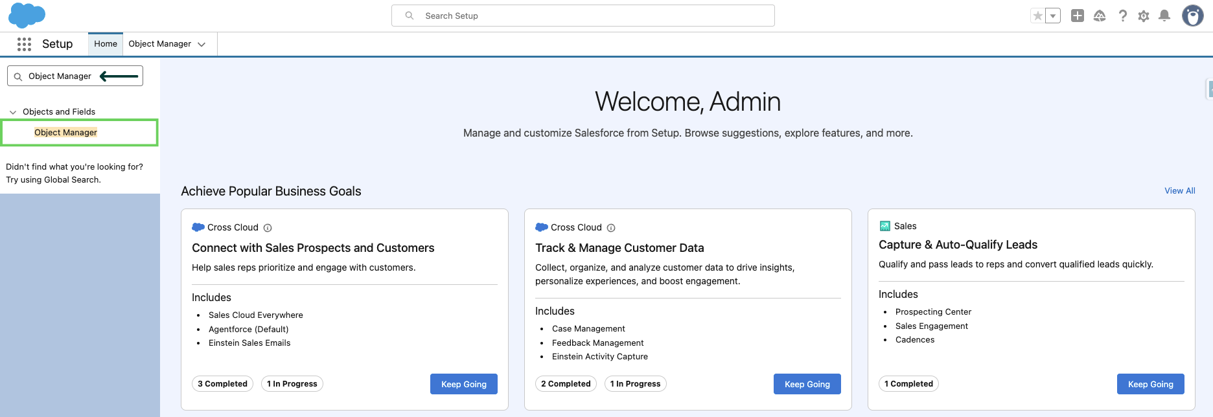Click Sales Engagement list item
This screenshot has width=1213, height=417.
pos(932,326)
